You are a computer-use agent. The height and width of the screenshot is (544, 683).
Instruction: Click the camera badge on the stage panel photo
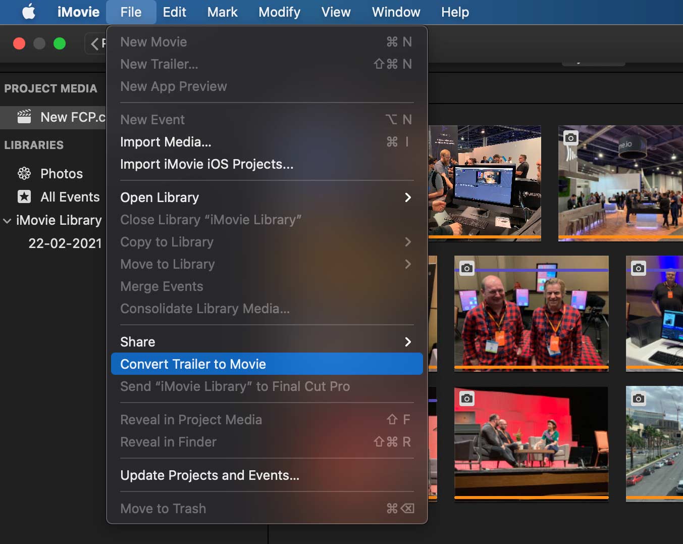[467, 399]
